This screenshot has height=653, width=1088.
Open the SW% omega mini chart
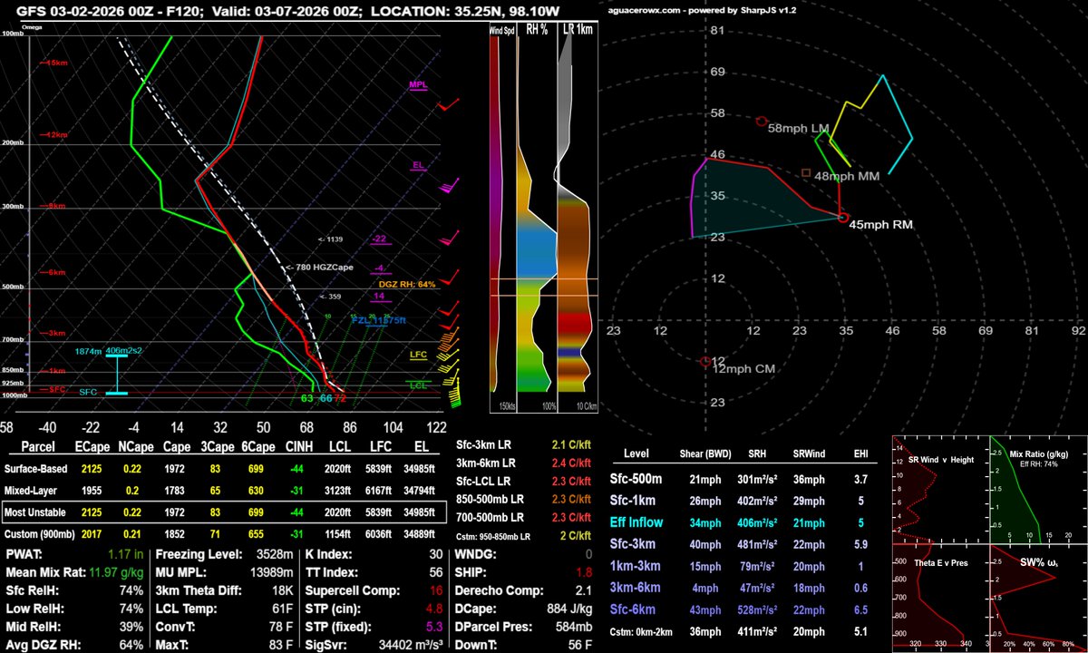coord(1037,597)
